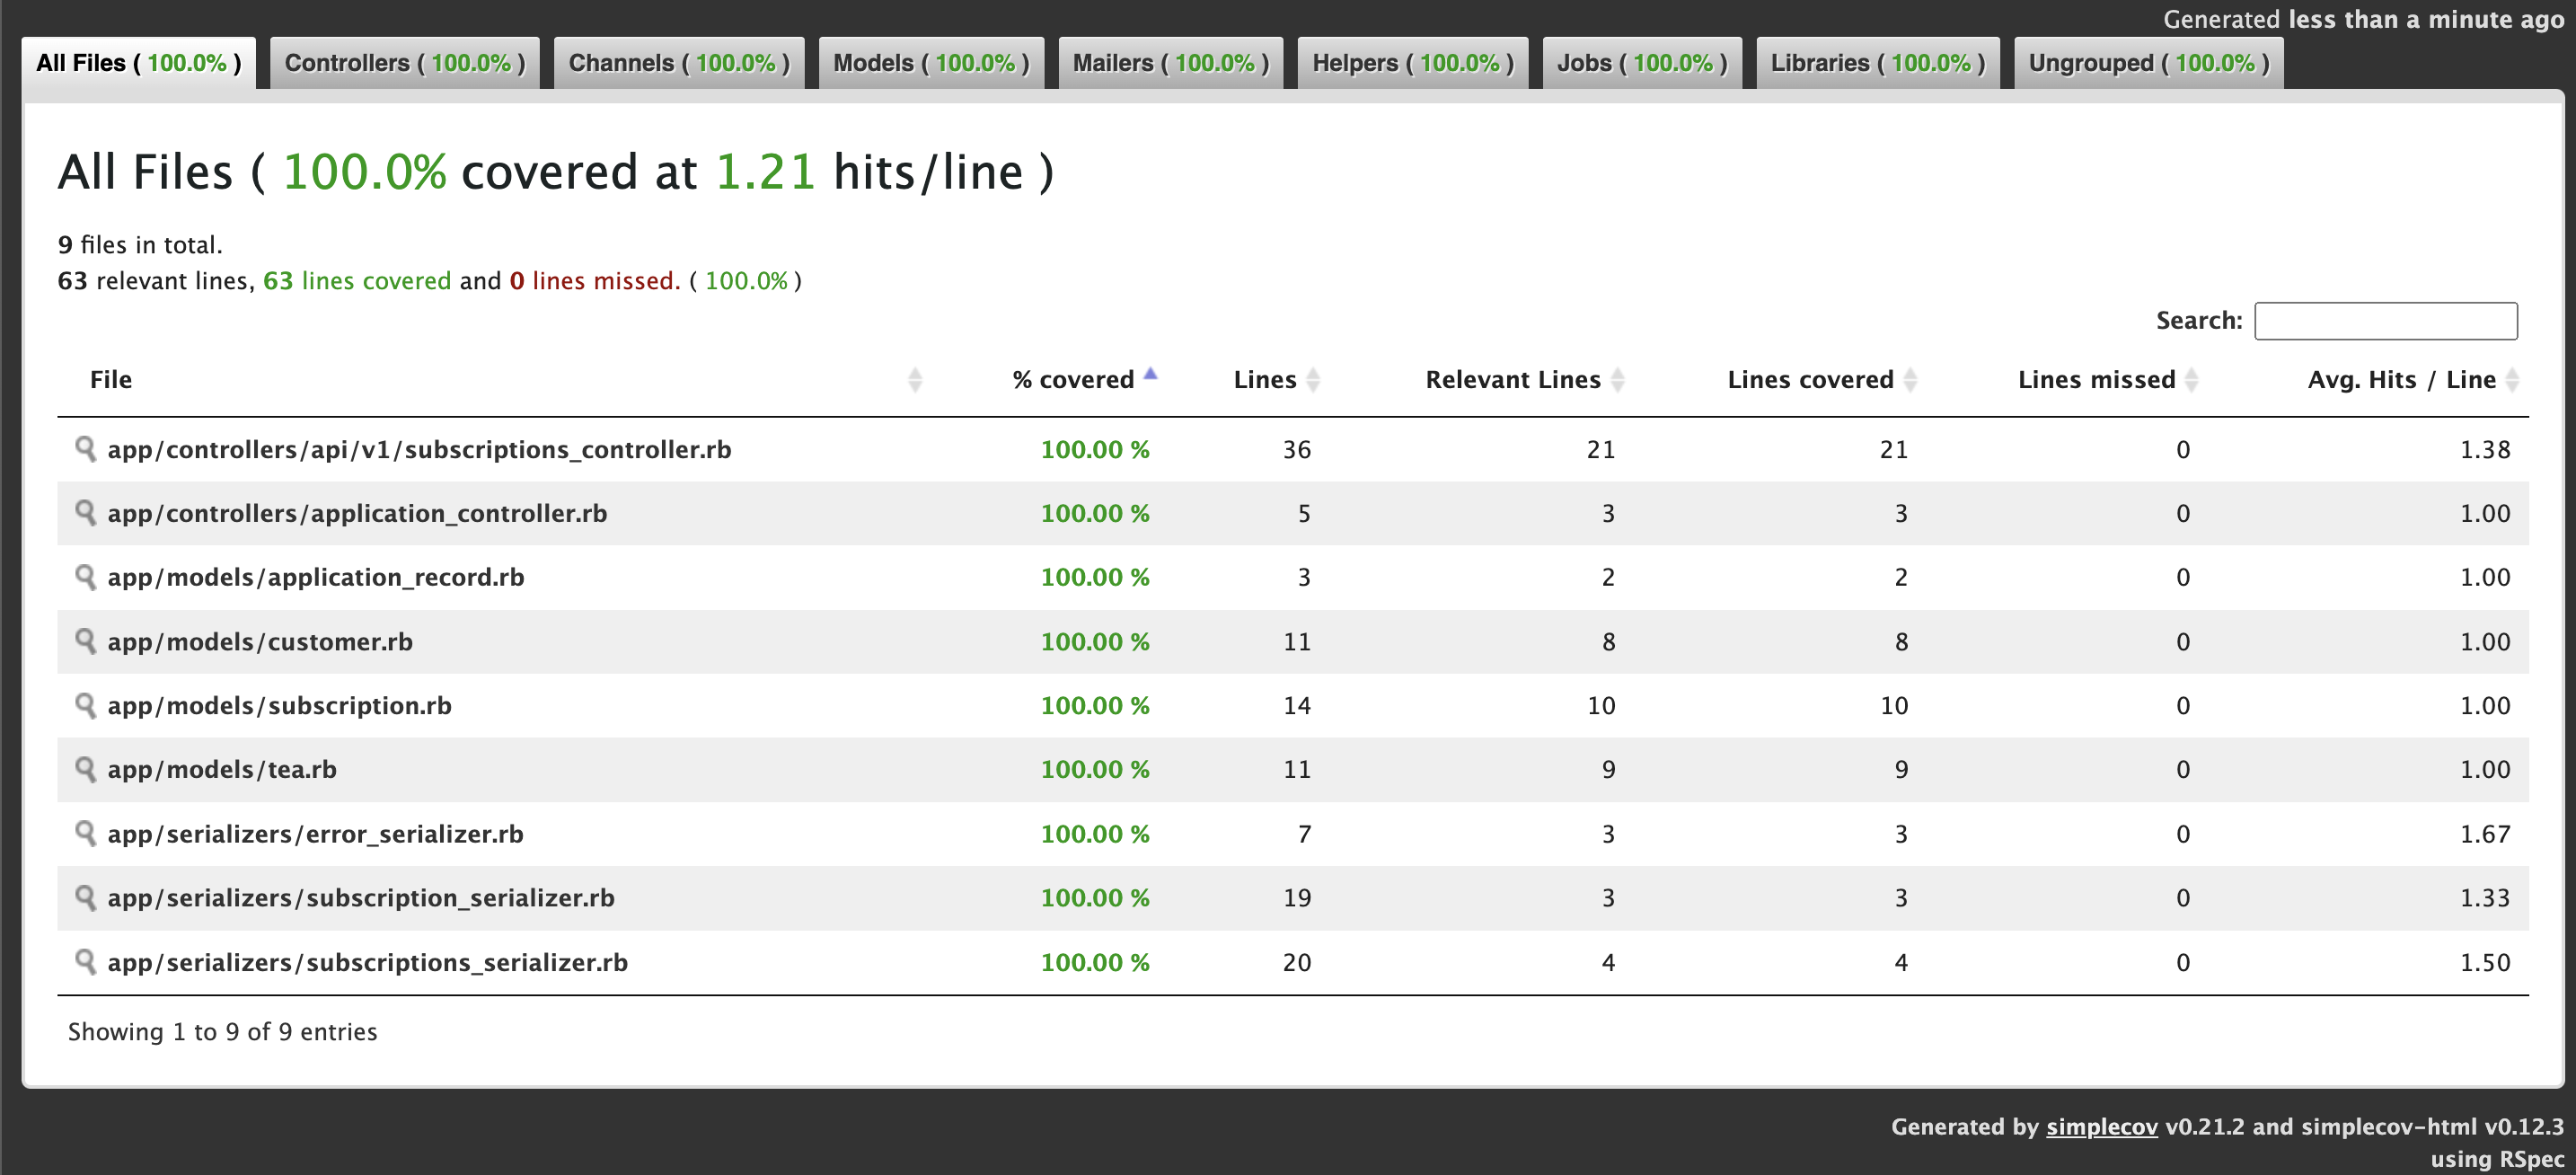Screen dimensions: 2576x1175
Task: Open the simplecov link in footer
Action: point(2101,1126)
